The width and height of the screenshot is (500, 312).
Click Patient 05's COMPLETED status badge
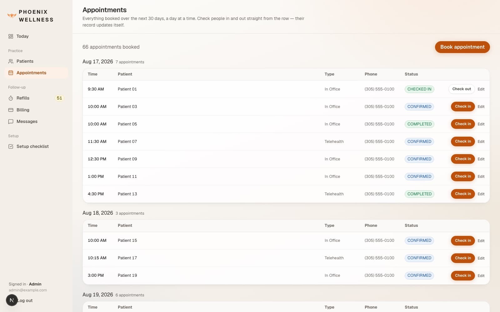419,124
